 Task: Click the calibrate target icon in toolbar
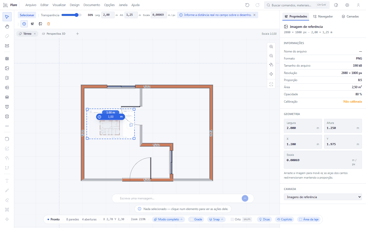point(24,24)
